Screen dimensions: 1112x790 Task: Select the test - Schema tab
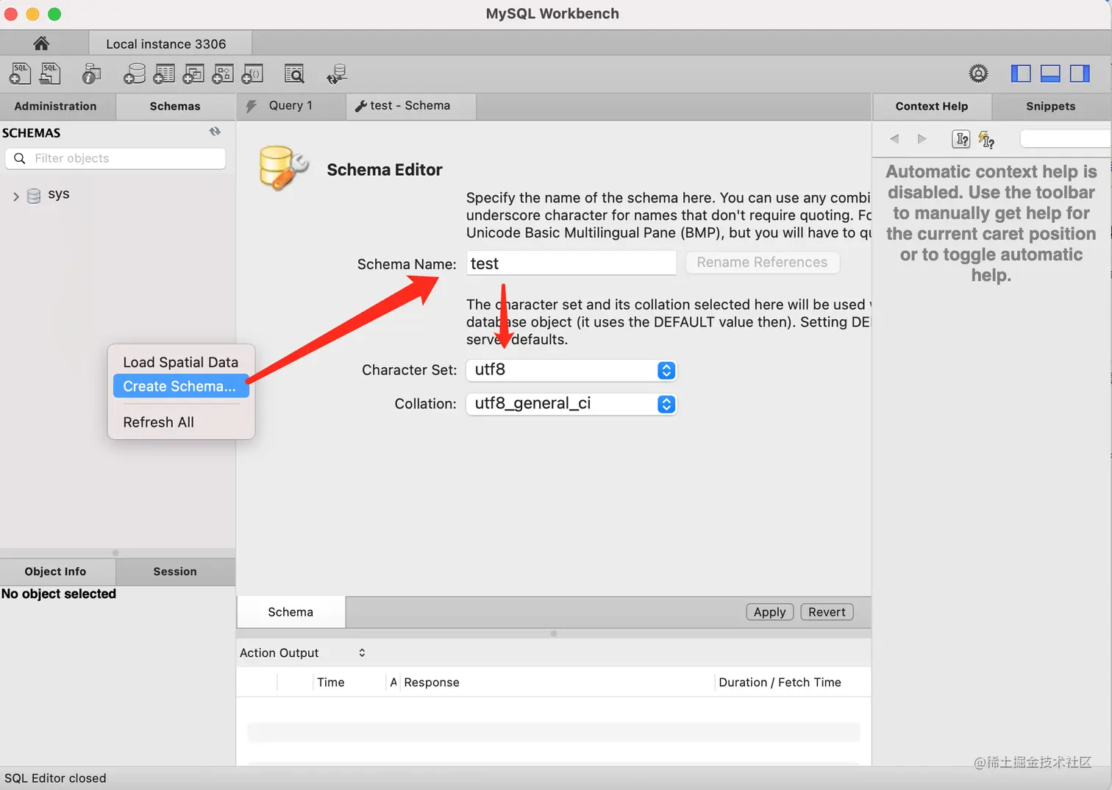(411, 106)
